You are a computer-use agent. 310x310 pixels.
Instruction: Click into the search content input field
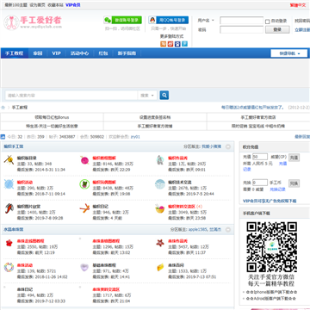click(71, 96)
